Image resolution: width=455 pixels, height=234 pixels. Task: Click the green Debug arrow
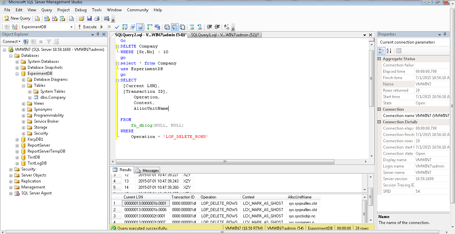[x=102, y=27]
